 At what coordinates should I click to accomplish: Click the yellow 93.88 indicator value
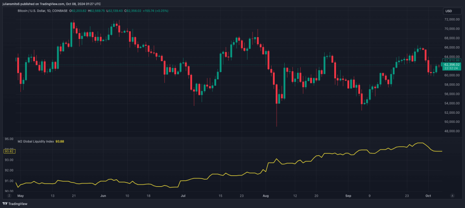(x=60, y=141)
